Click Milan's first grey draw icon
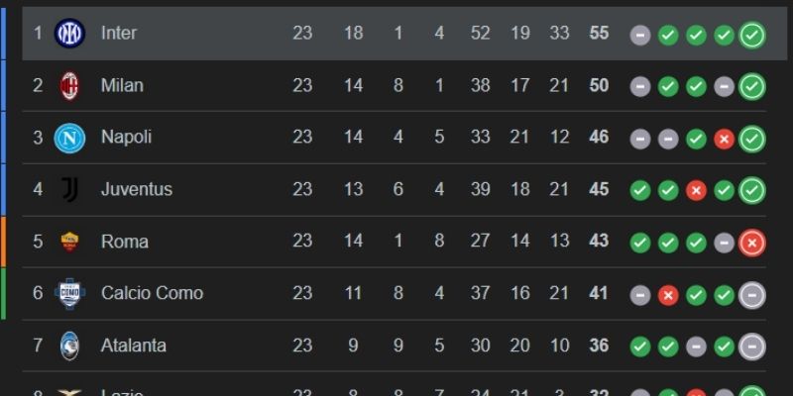 coord(640,87)
